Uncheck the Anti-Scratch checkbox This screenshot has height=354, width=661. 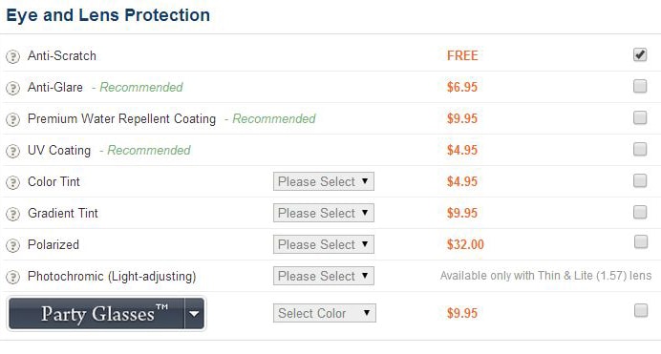640,54
